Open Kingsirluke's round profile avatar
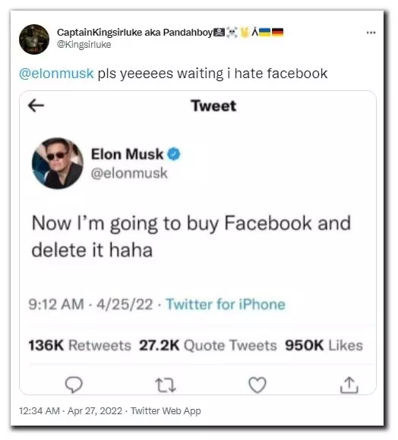This screenshot has height=440, width=398. (34, 39)
